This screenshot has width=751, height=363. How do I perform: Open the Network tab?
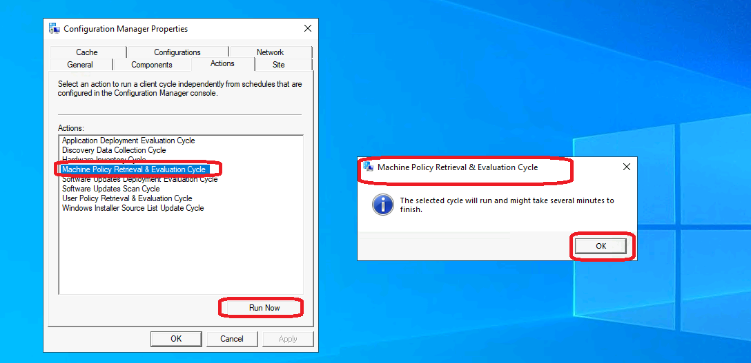click(270, 52)
